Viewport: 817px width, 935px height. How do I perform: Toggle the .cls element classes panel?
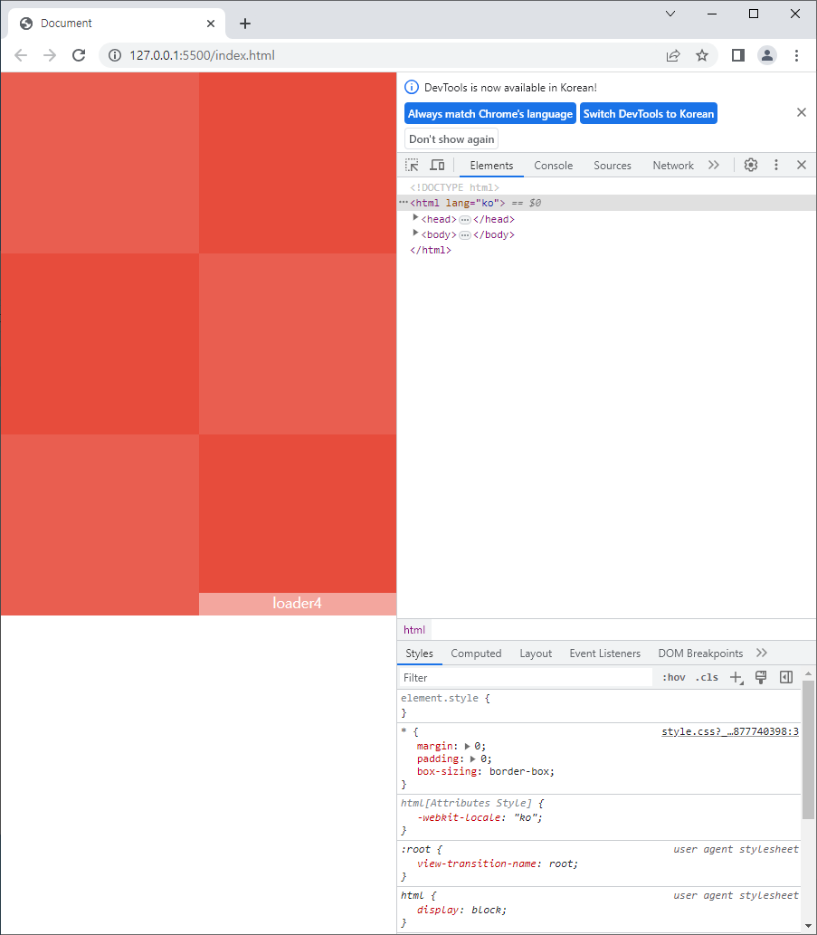[x=707, y=677]
